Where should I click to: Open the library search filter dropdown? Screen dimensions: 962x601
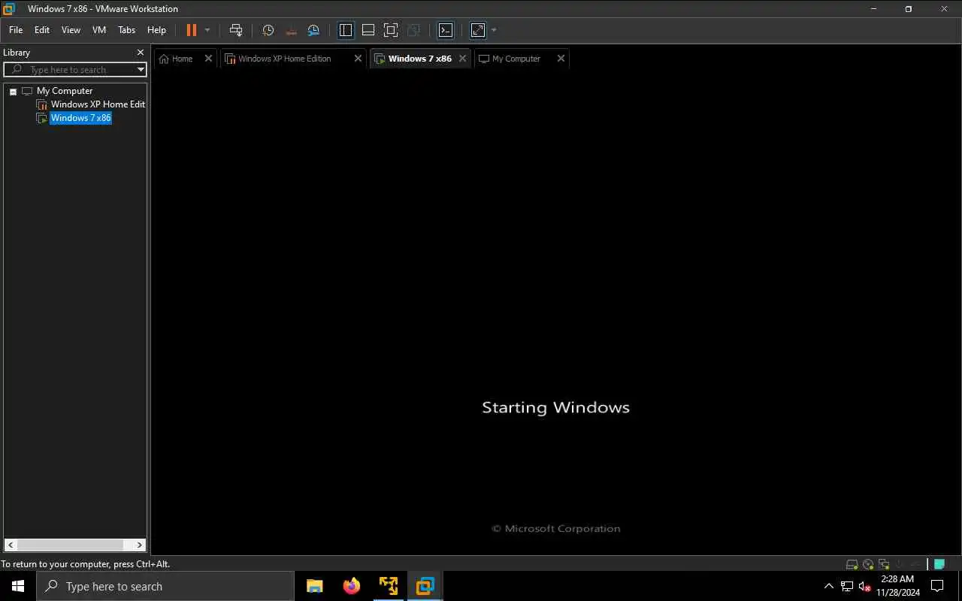[141, 70]
